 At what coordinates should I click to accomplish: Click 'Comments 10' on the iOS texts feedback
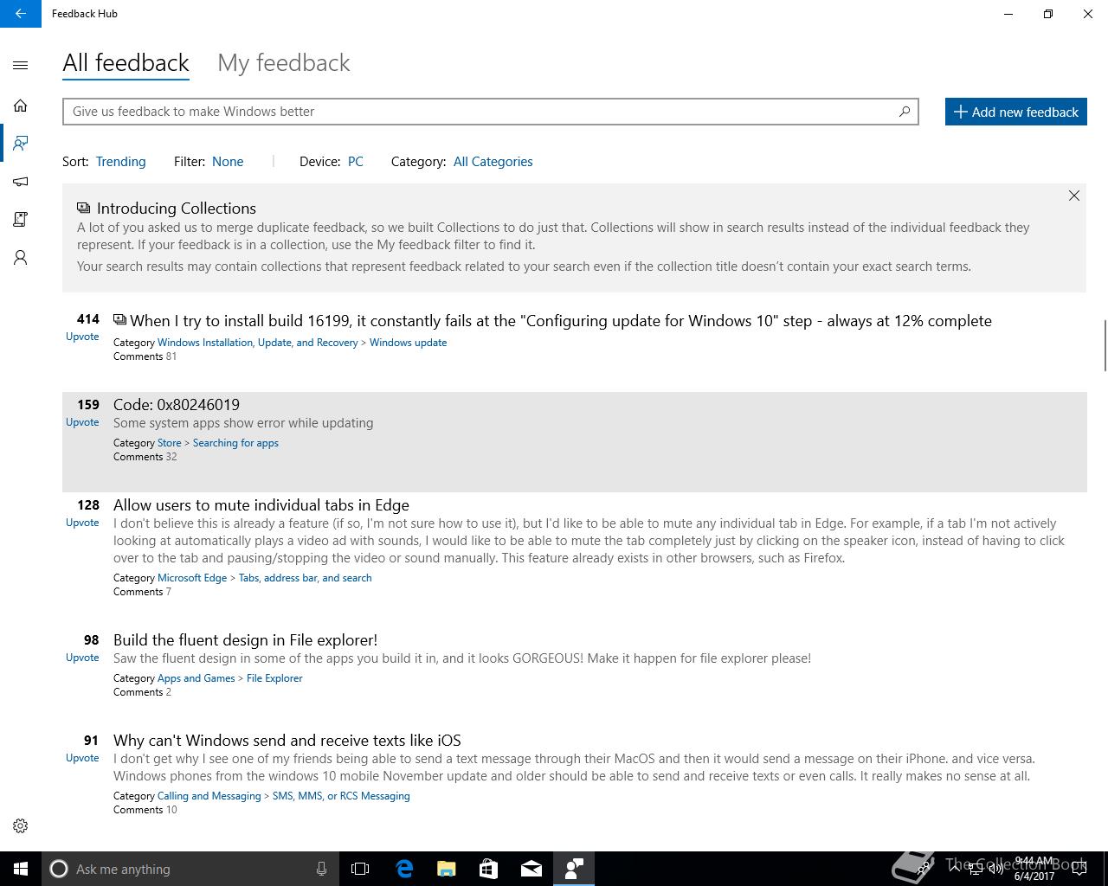145,810
